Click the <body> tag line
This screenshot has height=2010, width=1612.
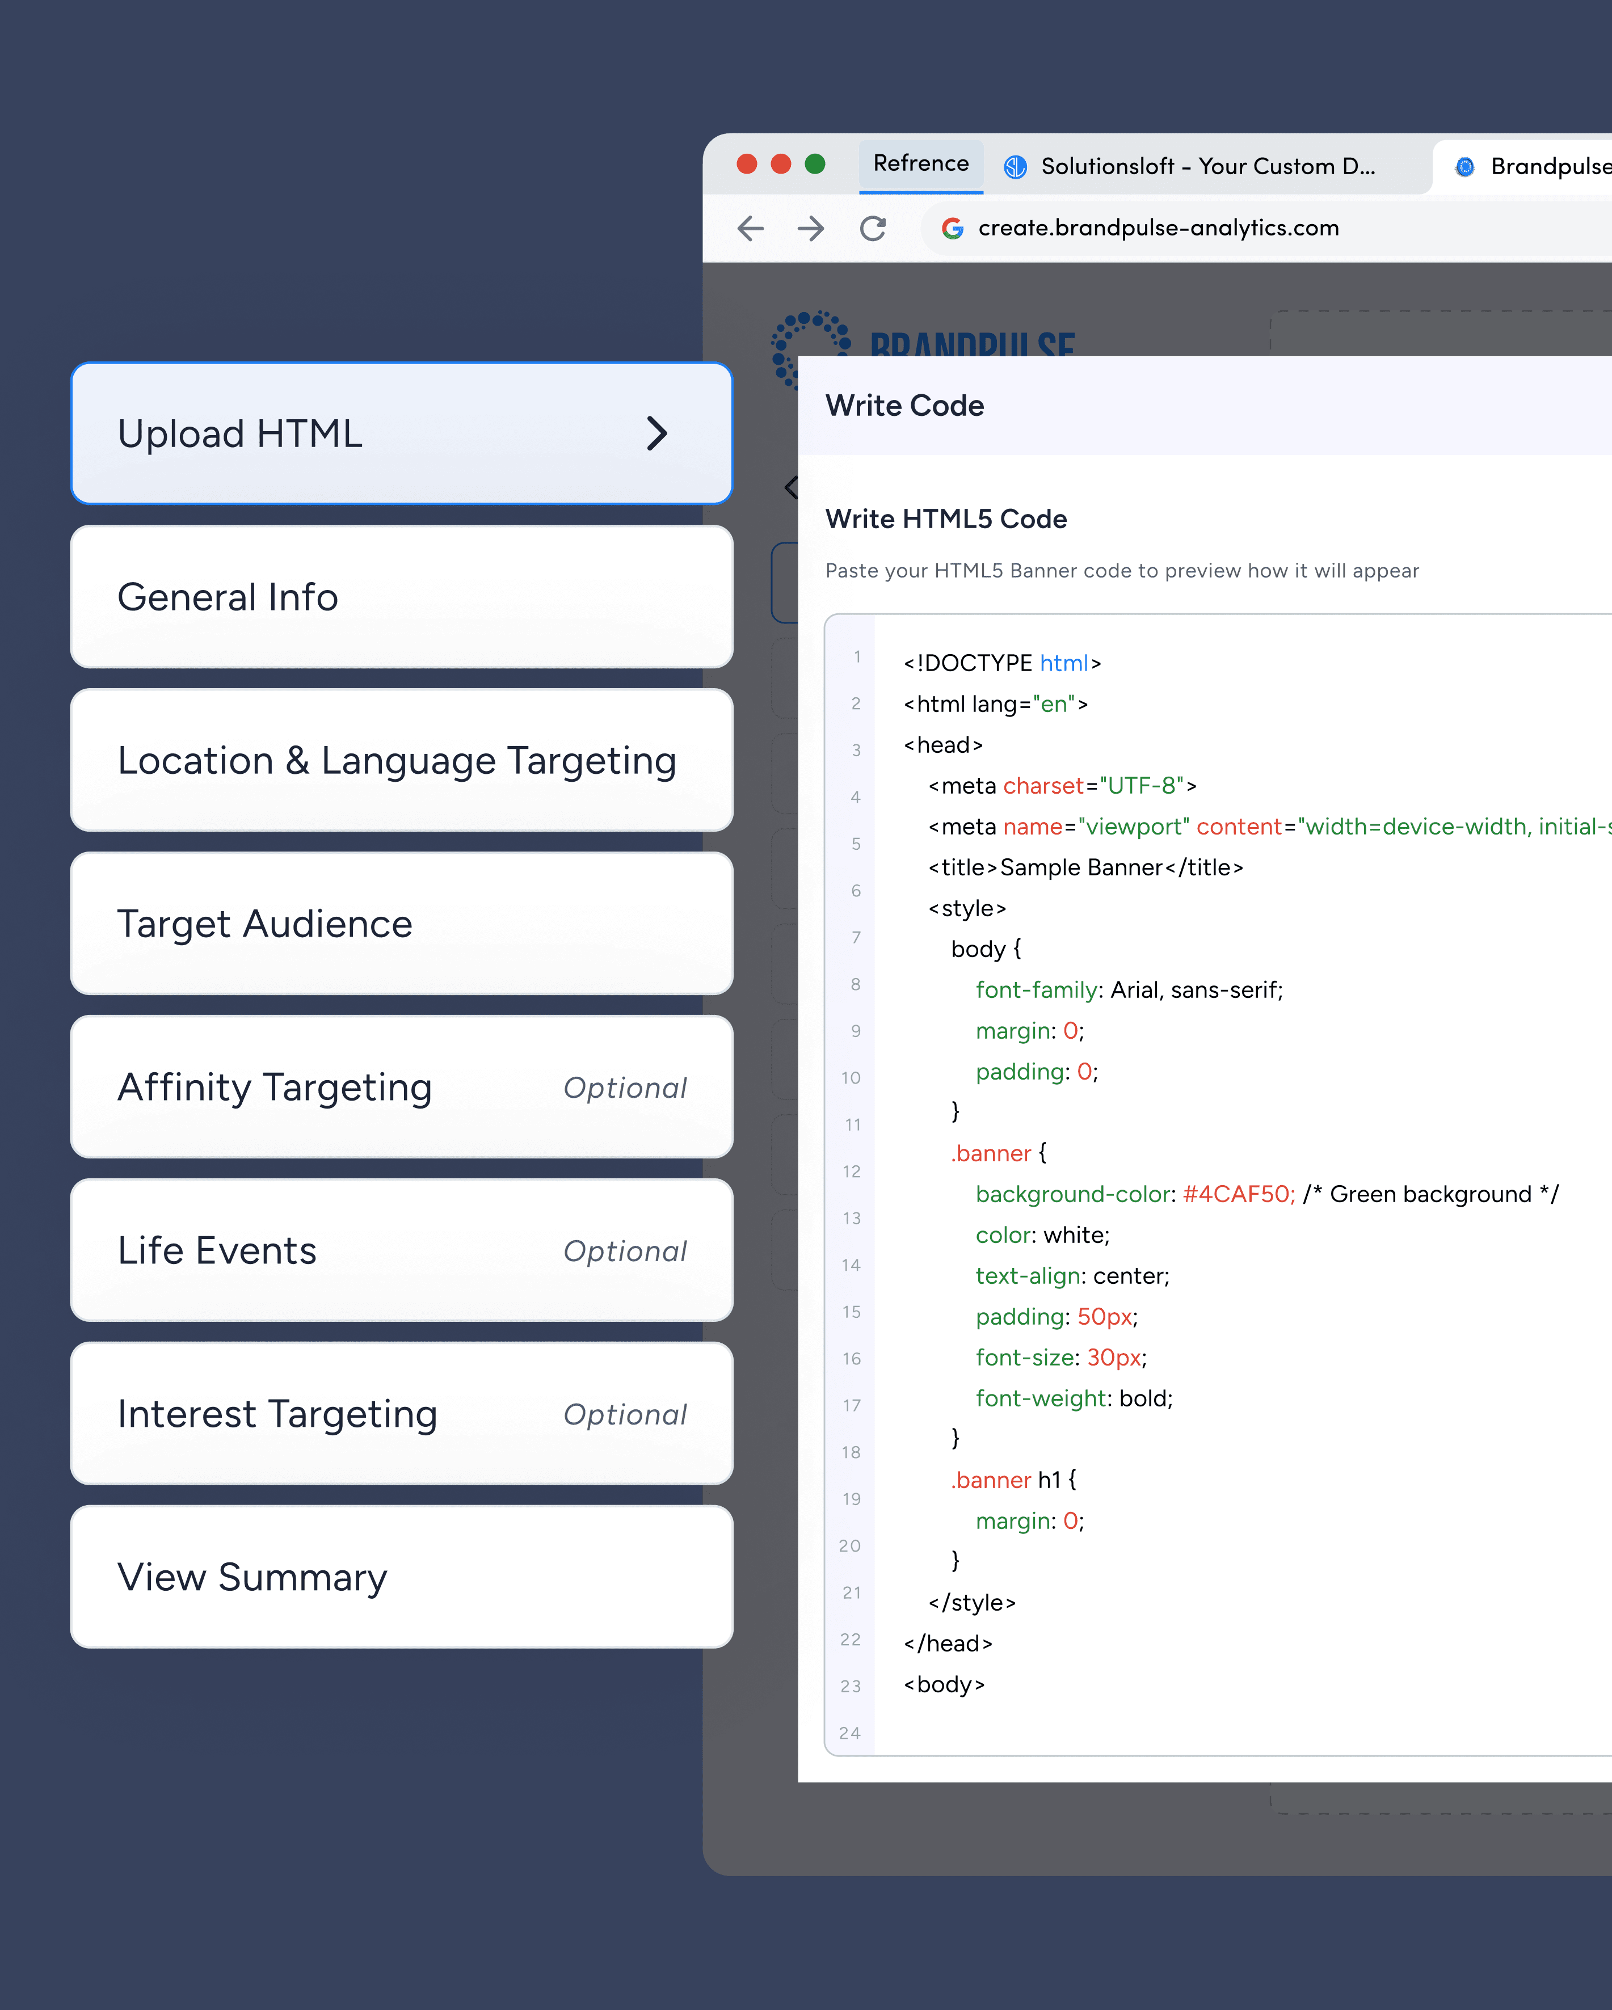coord(944,1684)
